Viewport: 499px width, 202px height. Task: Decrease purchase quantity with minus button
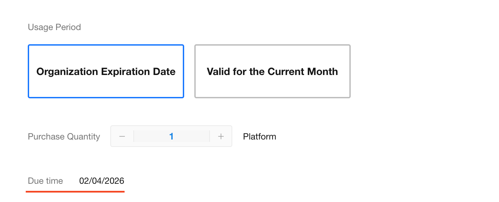tap(122, 136)
